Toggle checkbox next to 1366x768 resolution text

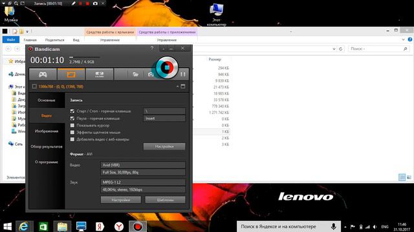tap(34, 86)
